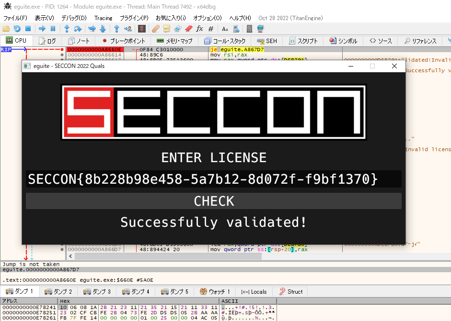
Task: Click the CHECK button in eguite window
Action: (213, 201)
